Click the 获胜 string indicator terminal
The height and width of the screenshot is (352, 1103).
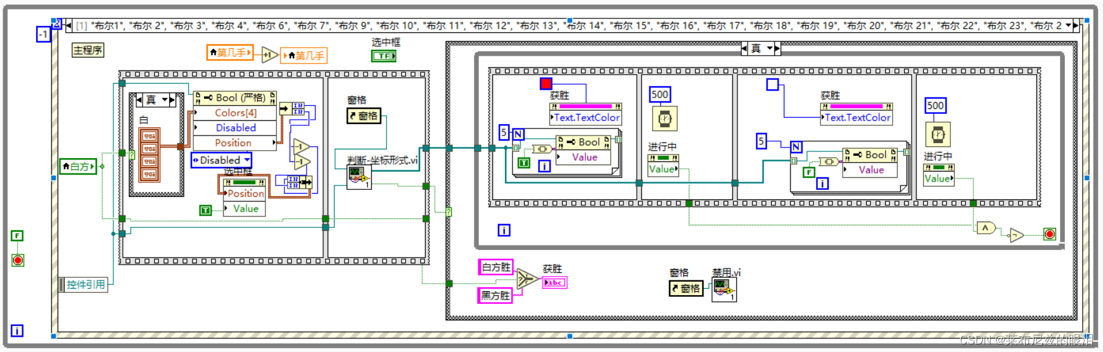click(x=555, y=282)
